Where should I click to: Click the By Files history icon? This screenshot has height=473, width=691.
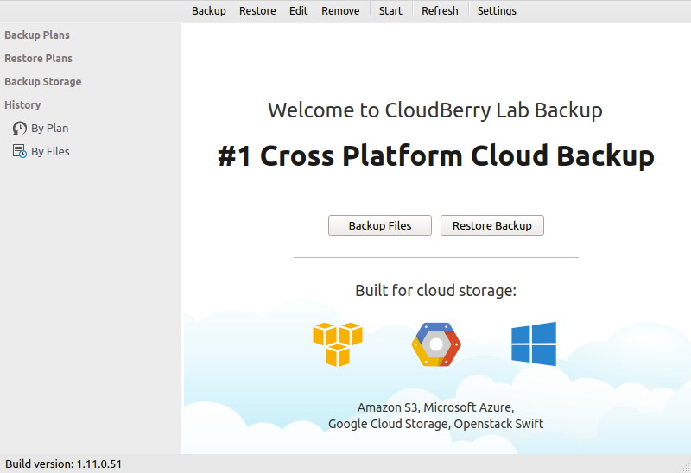pyautogui.click(x=19, y=151)
